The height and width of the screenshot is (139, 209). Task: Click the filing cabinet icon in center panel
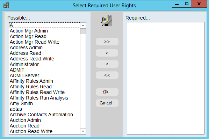tap(107, 21)
